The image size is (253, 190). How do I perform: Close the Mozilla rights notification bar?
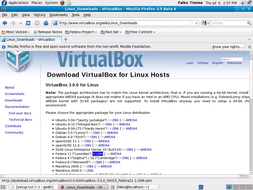point(250,47)
